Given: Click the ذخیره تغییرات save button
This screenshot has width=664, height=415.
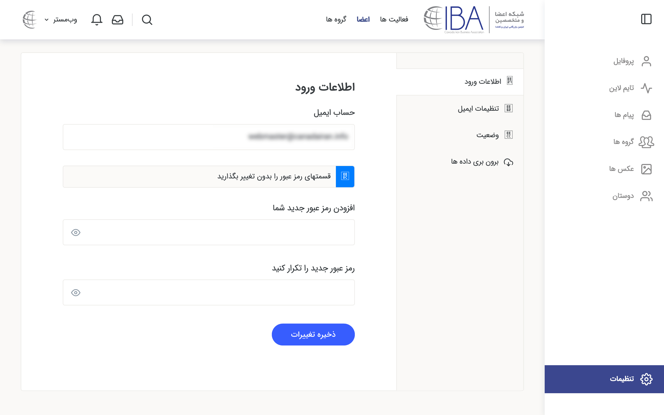Looking at the screenshot, I should click(313, 334).
